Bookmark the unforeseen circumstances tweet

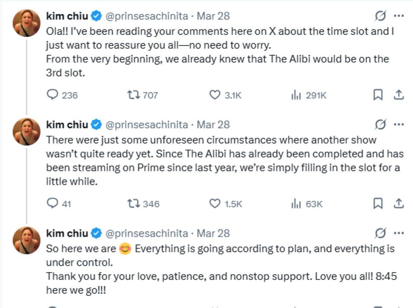[x=378, y=204]
